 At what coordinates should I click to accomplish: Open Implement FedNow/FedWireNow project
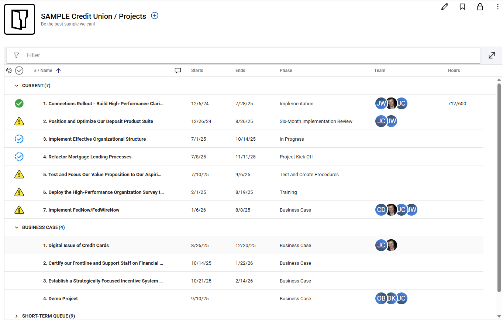[81, 210]
